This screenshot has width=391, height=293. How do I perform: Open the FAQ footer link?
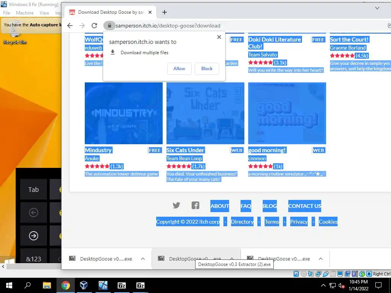coord(246,206)
